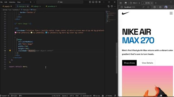The width and height of the screenshot is (174, 97).
Task: Click the blue #12b1c1 color swatch
Action: coord(46,33)
